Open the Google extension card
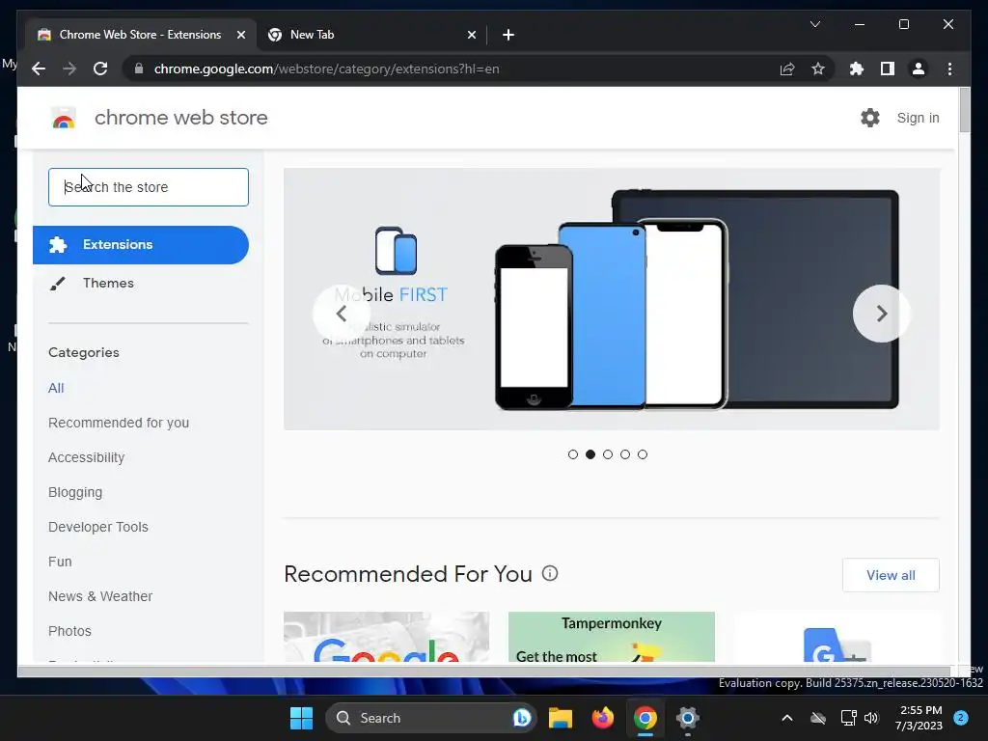988x741 pixels. coord(386,637)
